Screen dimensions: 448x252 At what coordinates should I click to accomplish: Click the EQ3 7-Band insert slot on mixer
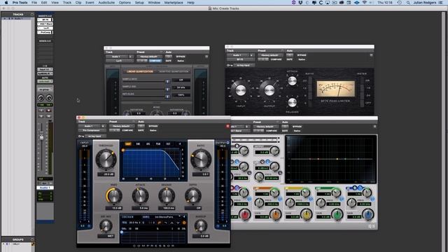45,24
